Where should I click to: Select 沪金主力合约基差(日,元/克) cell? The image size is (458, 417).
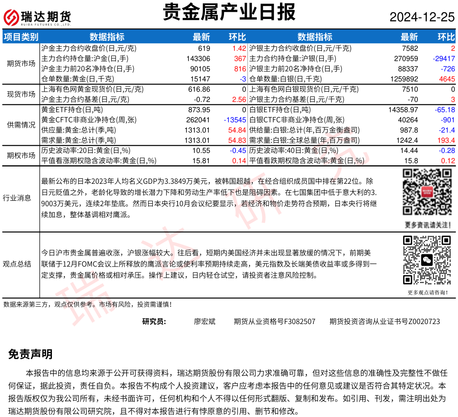coord(85,99)
